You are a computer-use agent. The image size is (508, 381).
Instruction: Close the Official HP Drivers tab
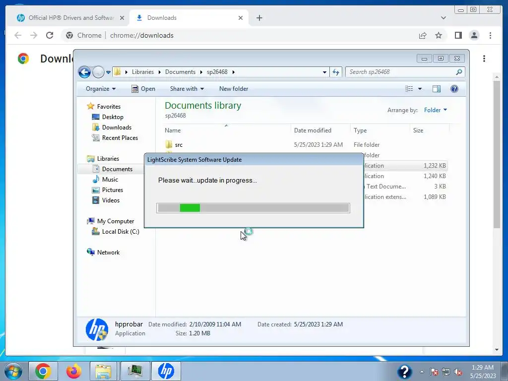pyautogui.click(x=122, y=18)
